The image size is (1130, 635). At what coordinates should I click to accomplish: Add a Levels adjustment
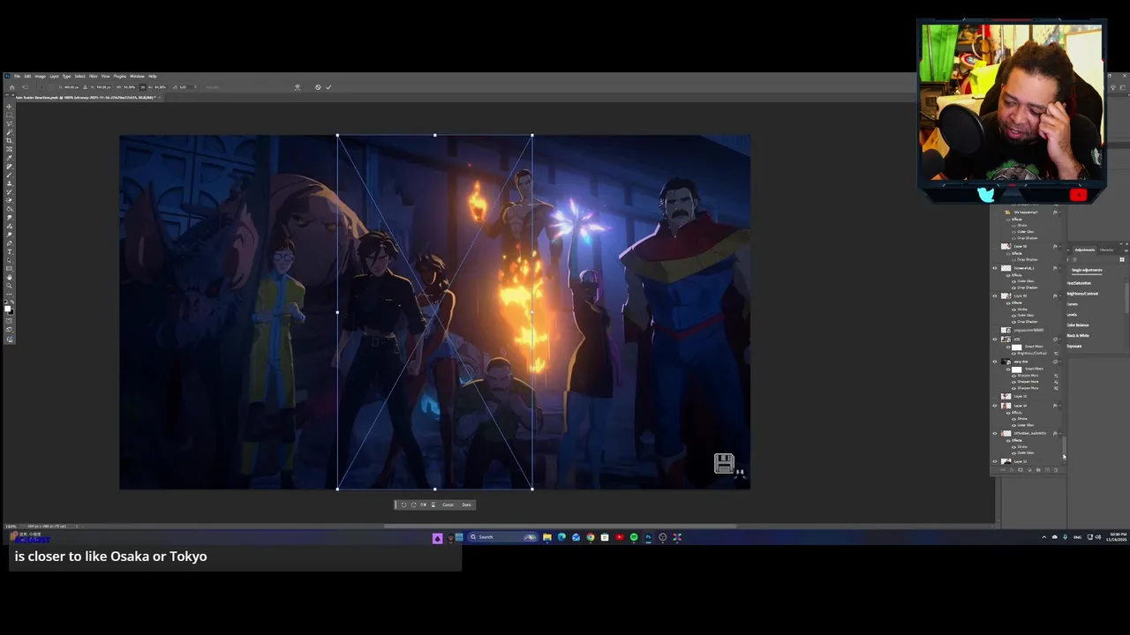click(x=1072, y=315)
